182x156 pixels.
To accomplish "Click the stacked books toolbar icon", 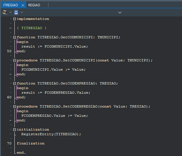I will (5, 12).
